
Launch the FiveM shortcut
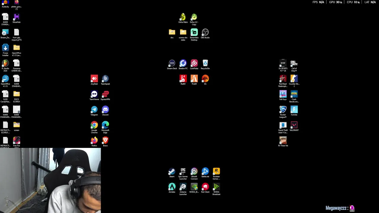(194, 80)
